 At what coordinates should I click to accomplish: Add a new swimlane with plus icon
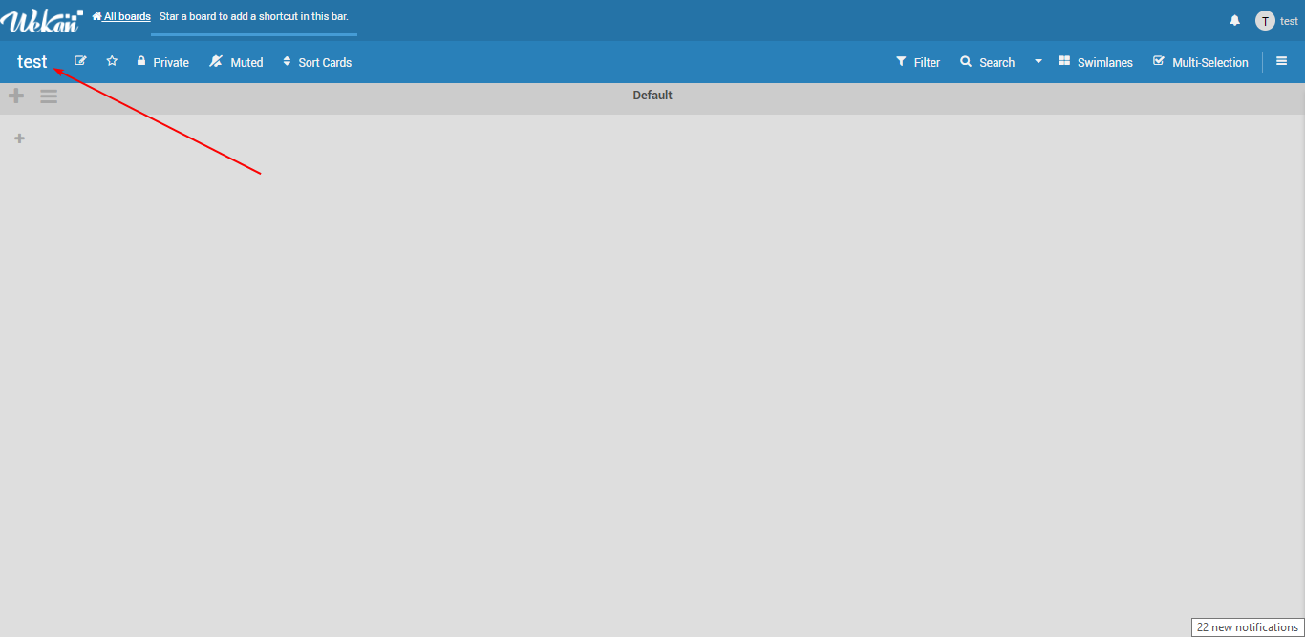click(16, 96)
